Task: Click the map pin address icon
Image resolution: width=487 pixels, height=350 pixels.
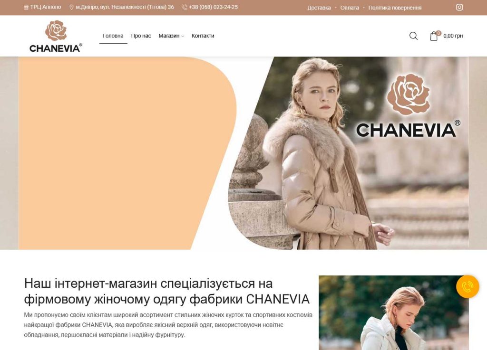Action: pos(71,7)
